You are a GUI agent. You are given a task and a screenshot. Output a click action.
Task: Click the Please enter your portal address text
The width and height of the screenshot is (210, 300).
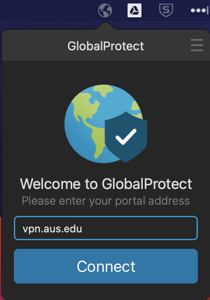tap(106, 201)
